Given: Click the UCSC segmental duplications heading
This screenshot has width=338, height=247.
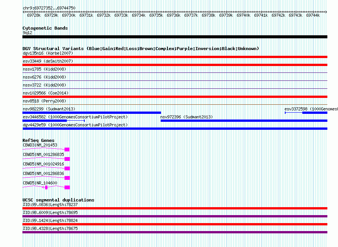Looking at the screenshot, I should pyautogui.click(x=58, y=200).
